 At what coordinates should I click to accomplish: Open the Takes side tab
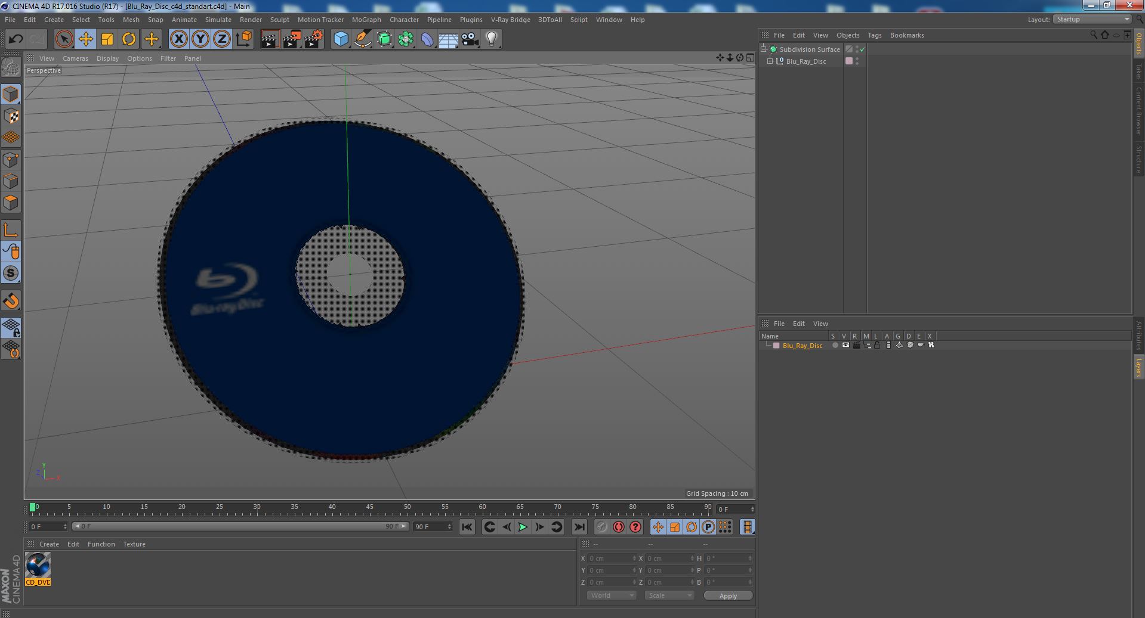(x=1138, y=71)
